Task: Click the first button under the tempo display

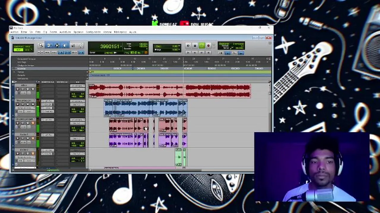Action: pyautogui.click(x=221, y=53)
